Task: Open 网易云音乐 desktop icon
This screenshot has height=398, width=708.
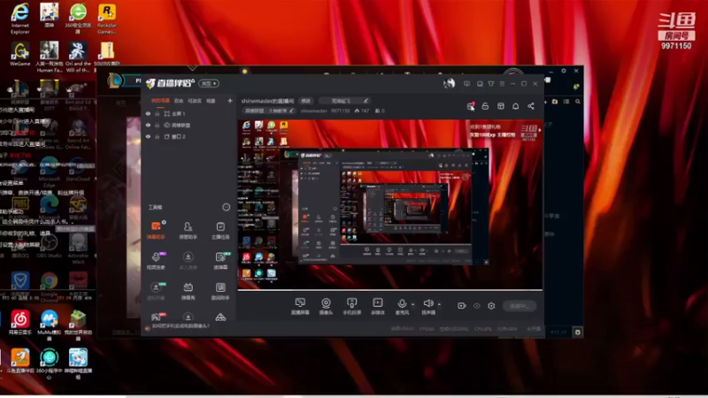Action: pos(19,322)
